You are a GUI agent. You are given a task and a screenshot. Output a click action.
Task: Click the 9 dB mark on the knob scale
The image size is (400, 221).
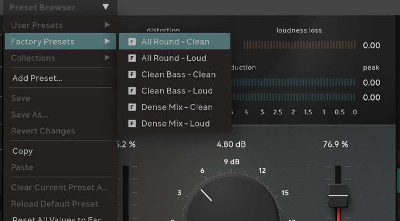(x=232, y=162)
